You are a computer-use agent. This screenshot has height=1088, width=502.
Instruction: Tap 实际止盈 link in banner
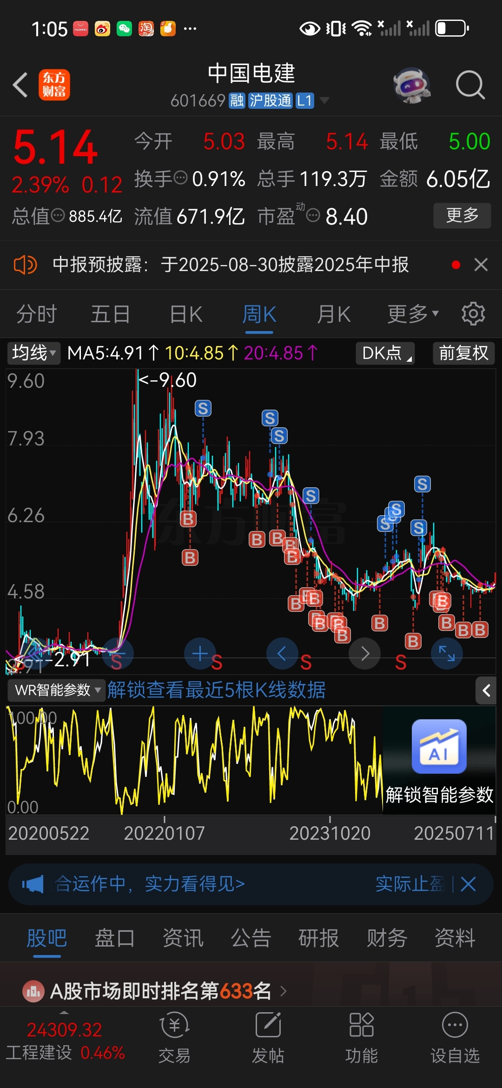410,884
